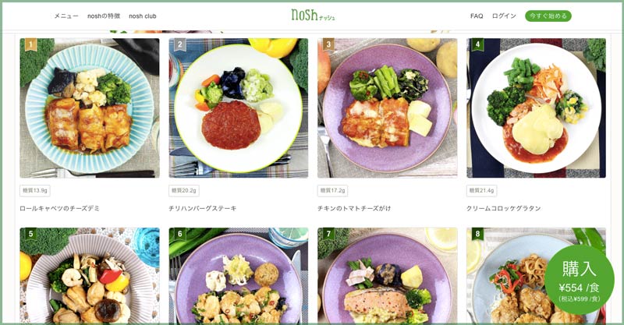
Task: Open the ロールキャベツのチーズデミ dish photo
Action: coord(90,108)
